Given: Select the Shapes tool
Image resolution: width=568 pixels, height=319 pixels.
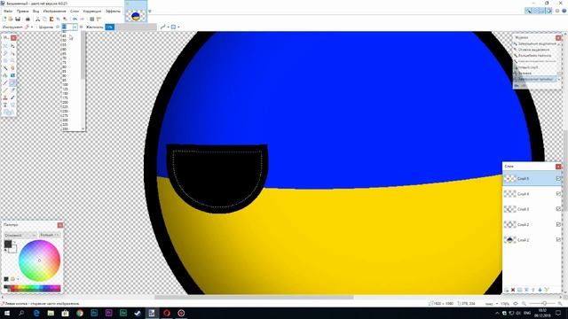Looking at the screenshot, I should pyautogui.click(x=8, y=113).
